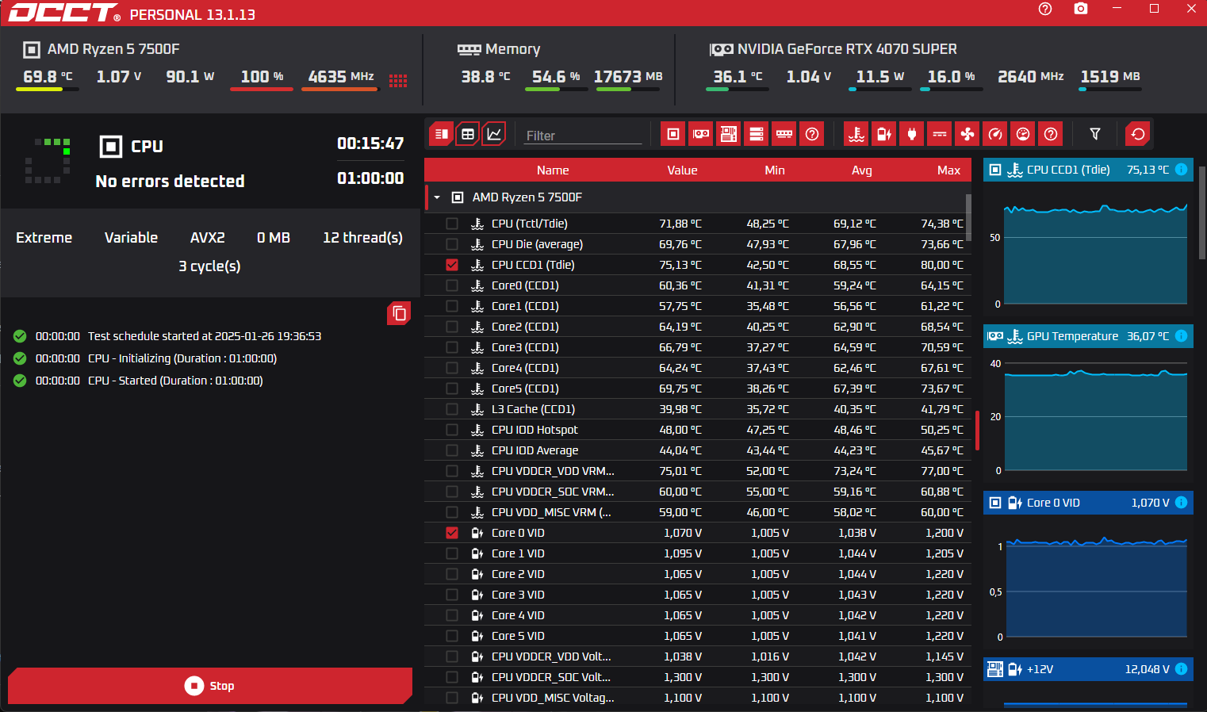Switch to the table and graphs split view
The width and height of the screenshot is (1207, 712).
coord(442,134)
